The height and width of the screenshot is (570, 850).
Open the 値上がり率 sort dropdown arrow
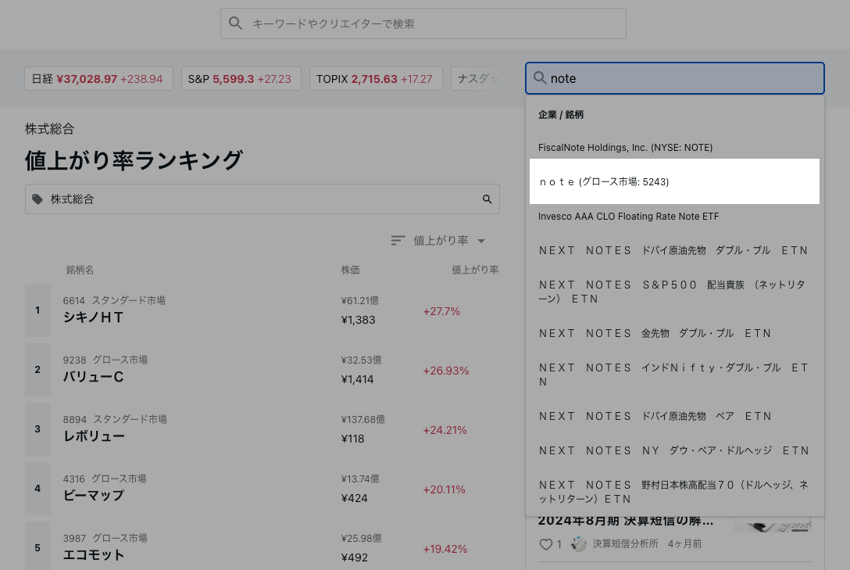[481, 241]
